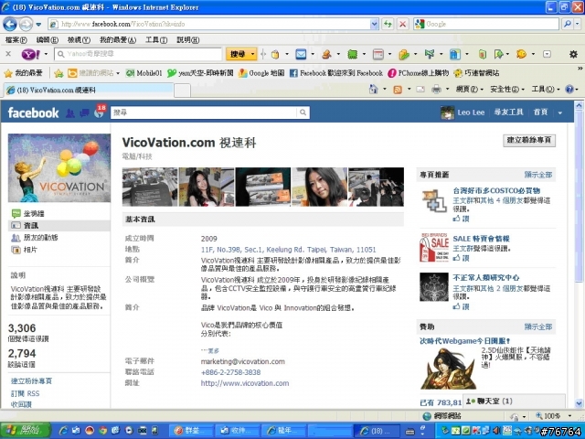Close the Yahoo toolbar with X
The height and width of the screenshot is (439, 585).
click(8, 54)
